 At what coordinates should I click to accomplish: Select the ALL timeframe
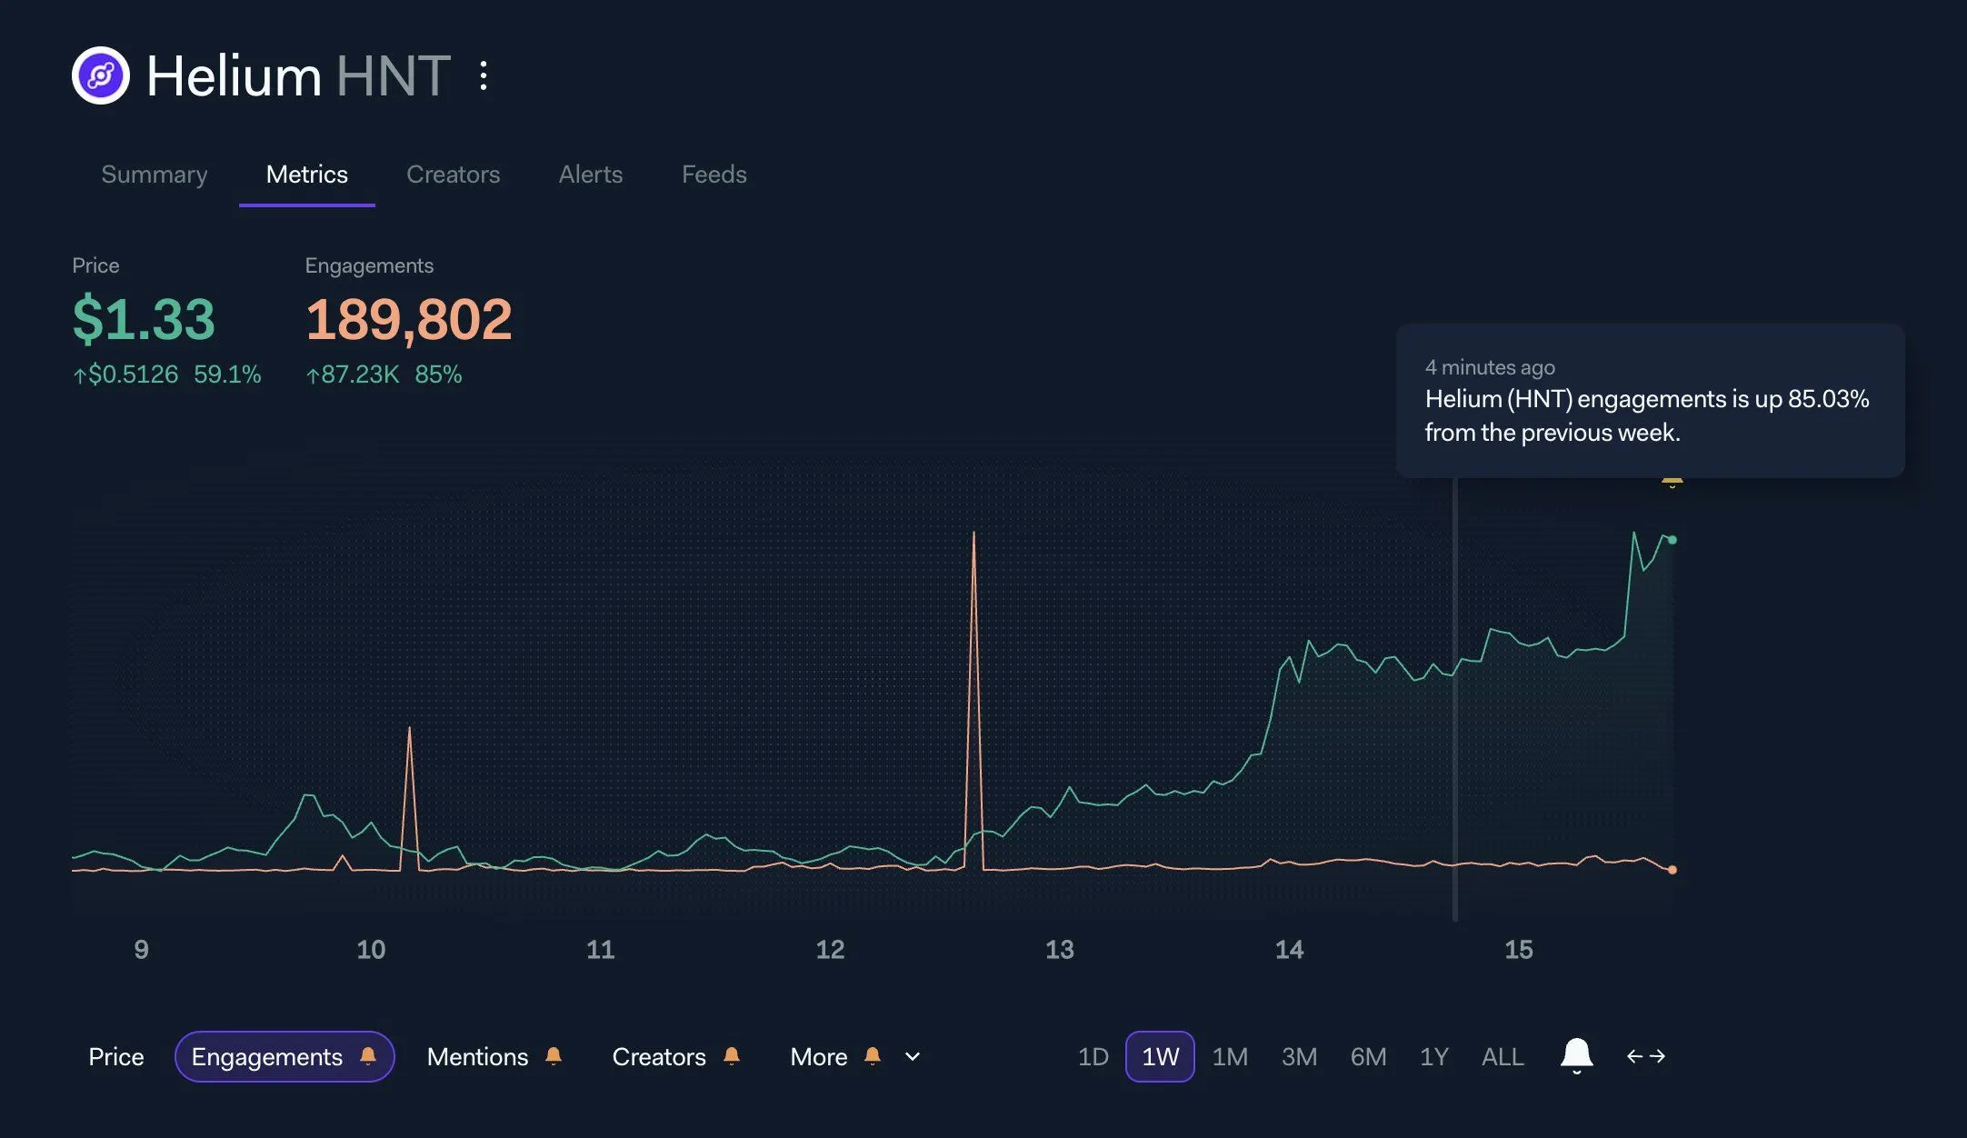(1502, 1056)
